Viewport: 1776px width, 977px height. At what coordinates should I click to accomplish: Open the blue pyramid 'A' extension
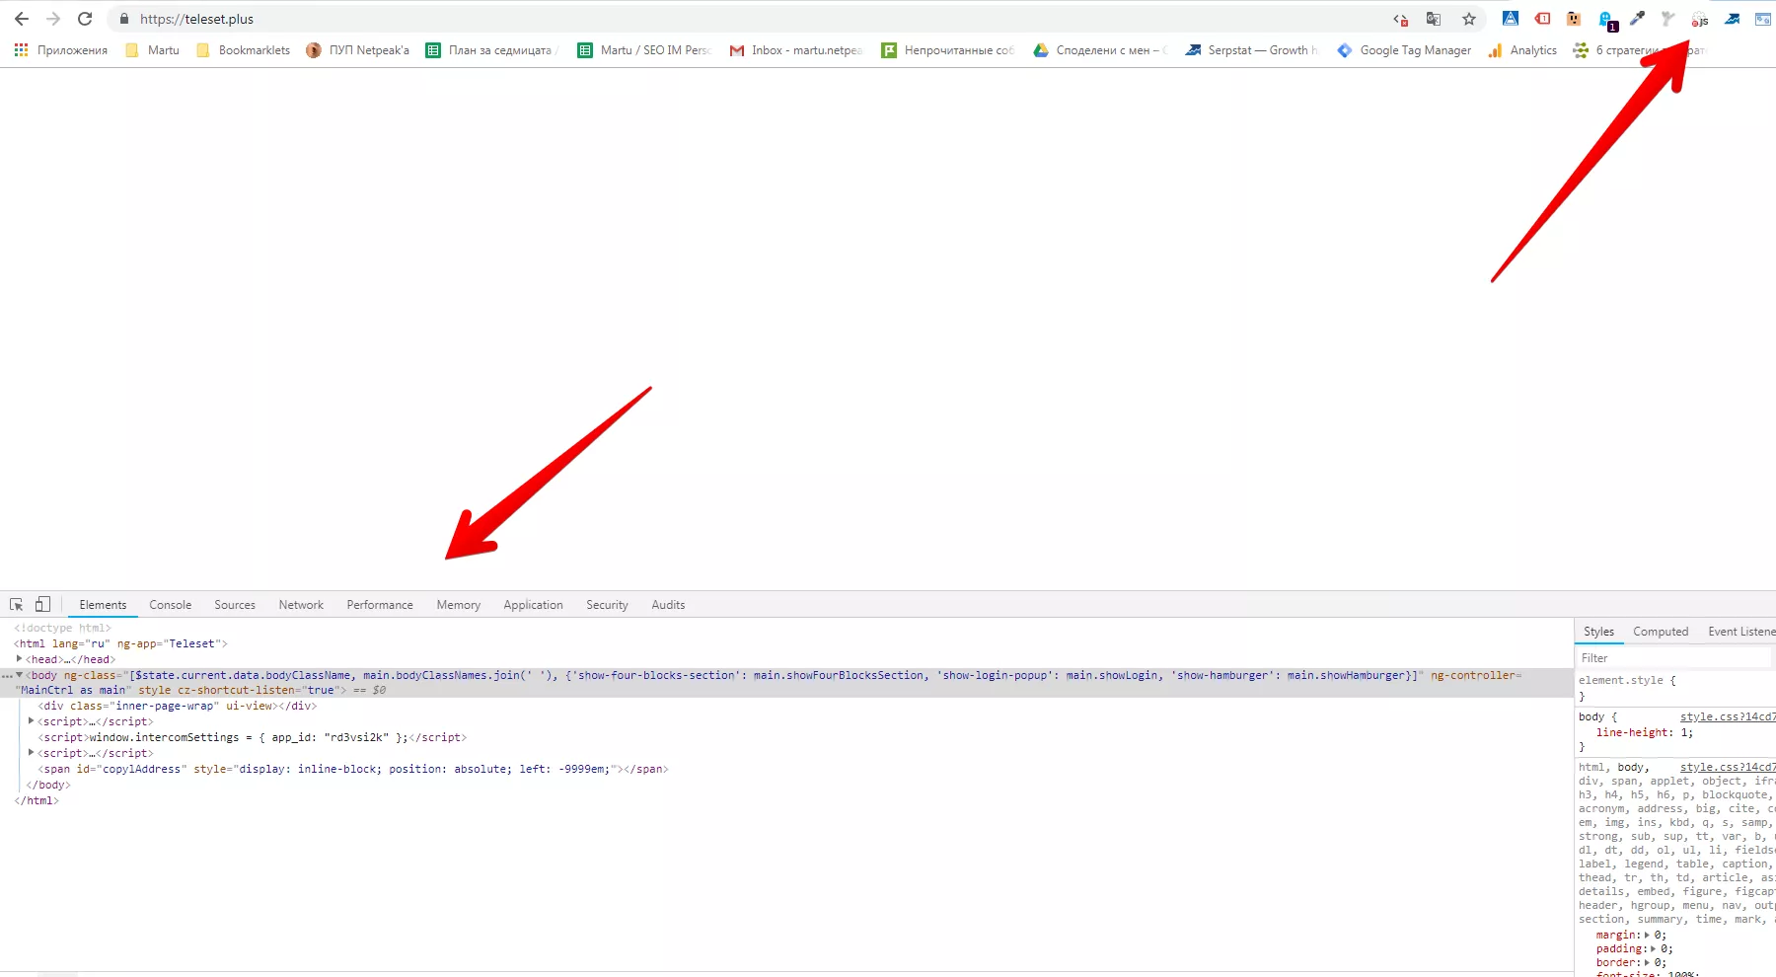pos(1511,18)
